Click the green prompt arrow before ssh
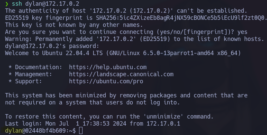Screen dimensions: 267x135 tap(7, 4)
